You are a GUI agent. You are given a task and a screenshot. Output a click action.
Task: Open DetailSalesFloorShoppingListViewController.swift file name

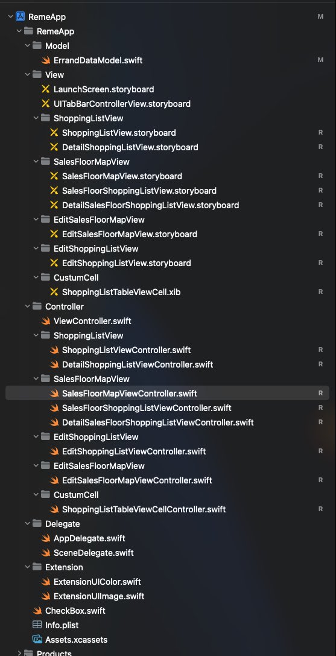click(x=158, y=422)
